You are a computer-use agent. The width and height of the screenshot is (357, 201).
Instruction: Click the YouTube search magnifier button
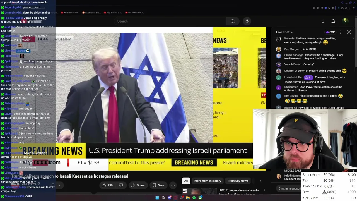coord(233,21)
